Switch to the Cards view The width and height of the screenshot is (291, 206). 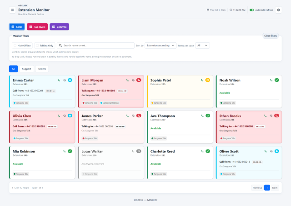(17, 27)
